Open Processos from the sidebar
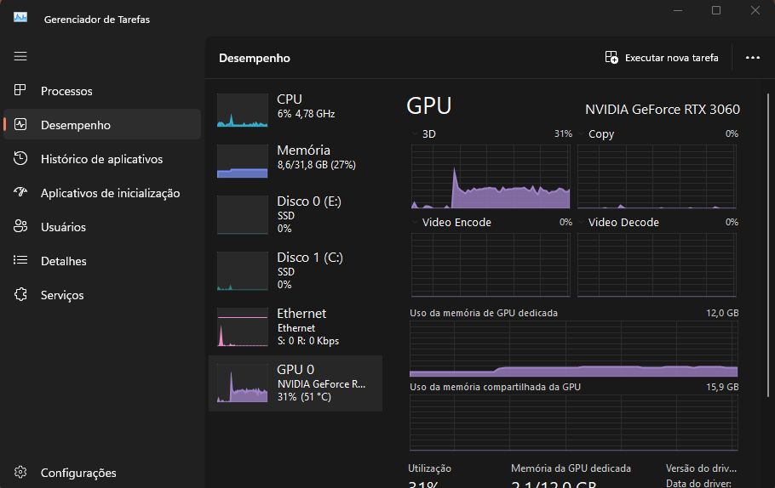This screenshot has width=775, height=488. [66, 91]
